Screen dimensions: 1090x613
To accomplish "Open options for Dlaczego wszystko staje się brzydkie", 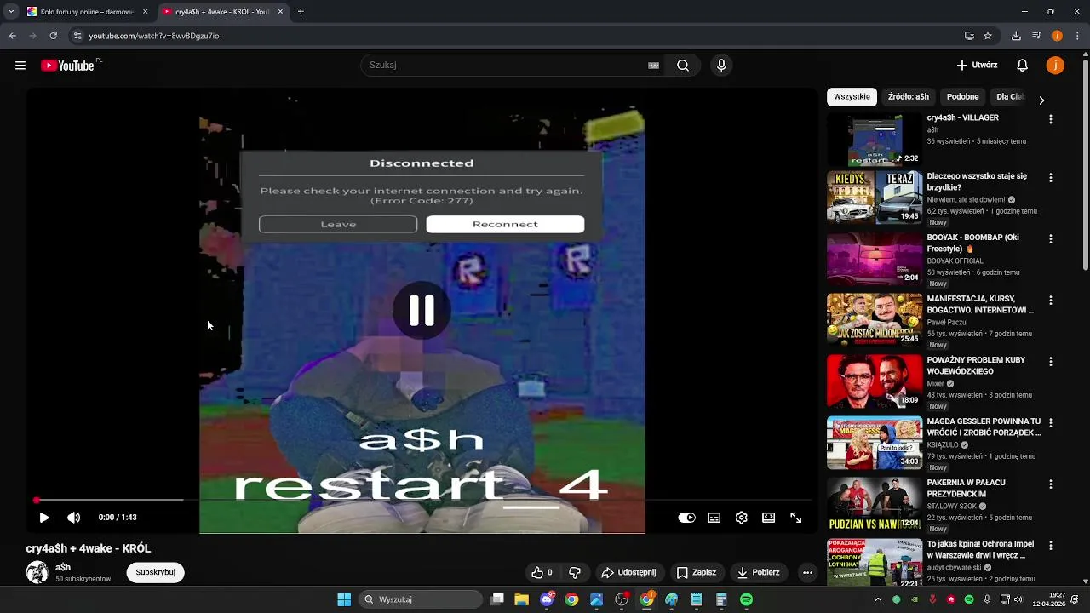I will [x=1050, y=178].
